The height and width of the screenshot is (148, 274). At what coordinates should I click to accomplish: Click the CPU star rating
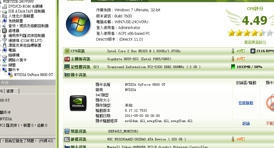[x=251, y=33]
